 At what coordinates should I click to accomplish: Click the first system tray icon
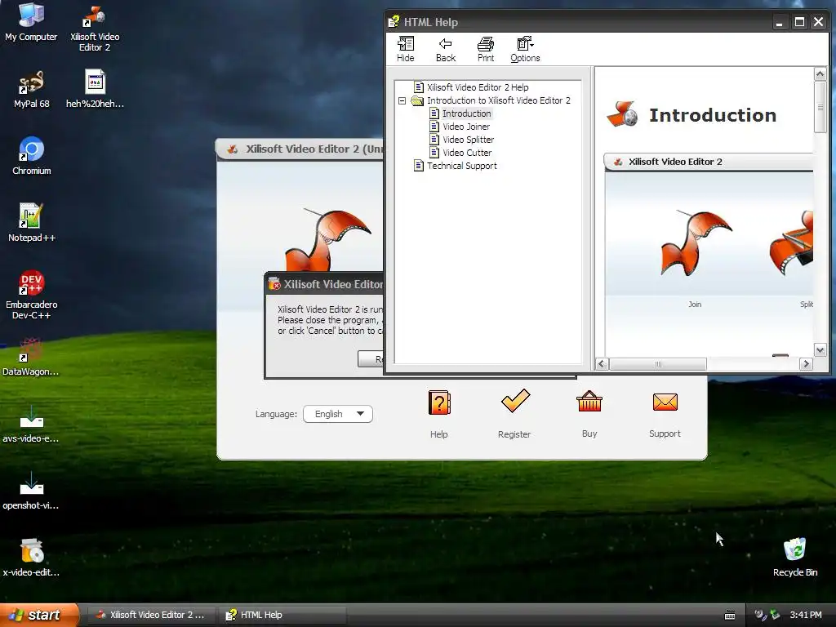[760, 615]
